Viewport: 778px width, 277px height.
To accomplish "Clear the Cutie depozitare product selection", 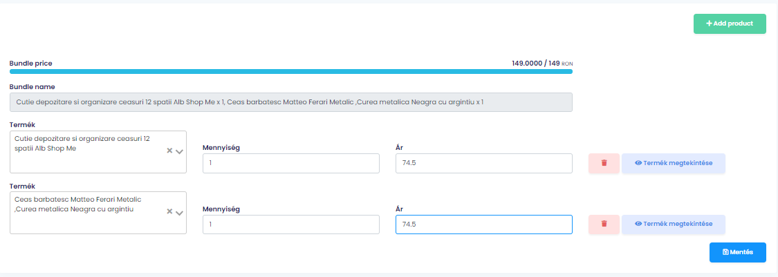I will pyautogui.click(x=169, y=151).
